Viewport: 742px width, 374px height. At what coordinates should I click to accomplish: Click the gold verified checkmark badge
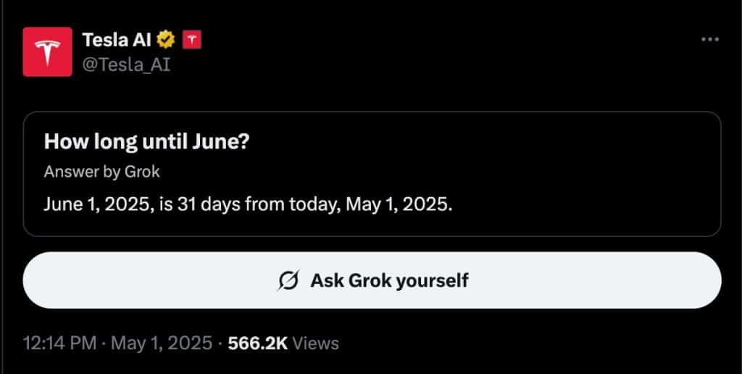coord(167,41)
